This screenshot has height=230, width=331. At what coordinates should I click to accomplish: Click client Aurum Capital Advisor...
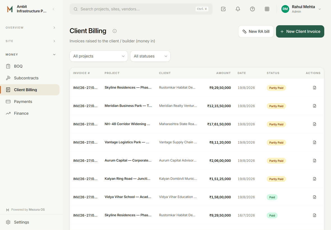tap(178, 160)
